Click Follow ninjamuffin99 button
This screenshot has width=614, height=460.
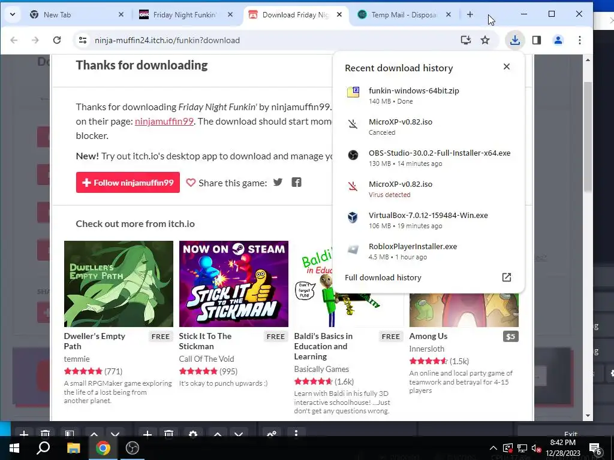128,183
